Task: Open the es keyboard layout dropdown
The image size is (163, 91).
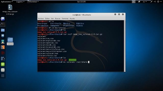Action: click(145, 2)
